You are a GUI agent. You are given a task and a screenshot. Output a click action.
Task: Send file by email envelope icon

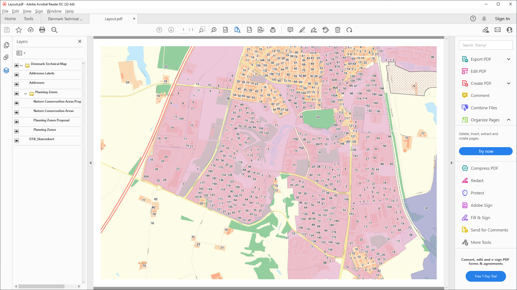click(x=498, y=30)
